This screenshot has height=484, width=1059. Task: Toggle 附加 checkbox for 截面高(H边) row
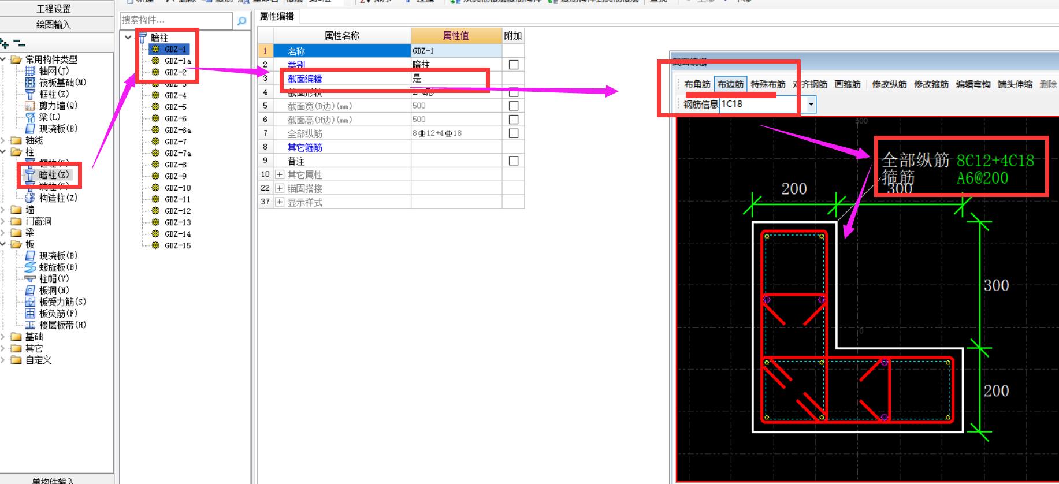coord(514,120)
